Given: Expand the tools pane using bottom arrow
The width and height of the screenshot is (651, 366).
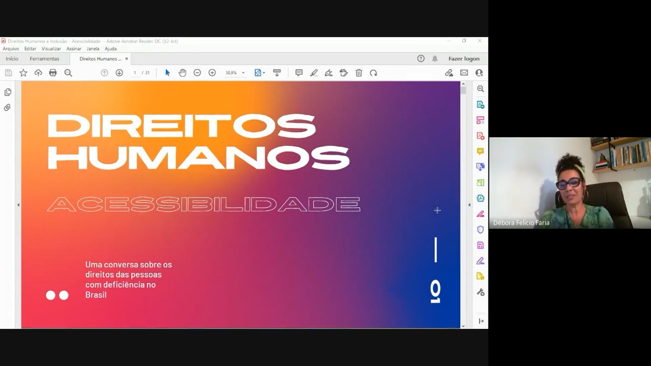Looking at the screenshot, I should [481, 321].
